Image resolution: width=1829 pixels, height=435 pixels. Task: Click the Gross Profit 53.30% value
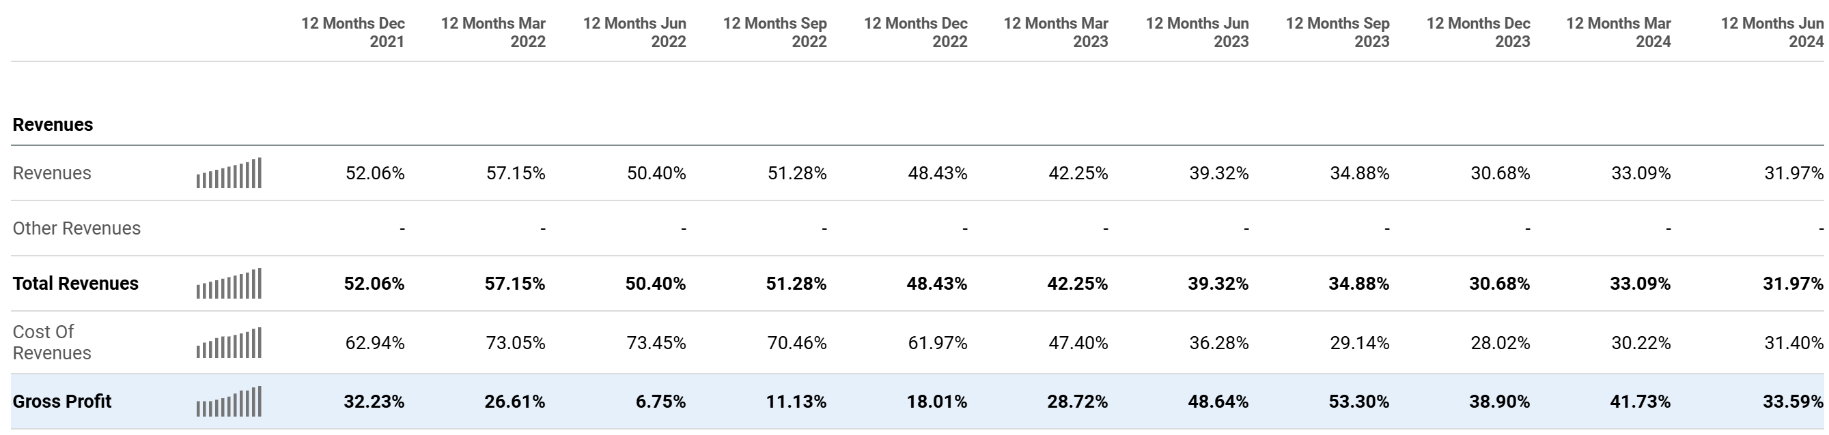pyautogui.click(x=1359, y=402)
